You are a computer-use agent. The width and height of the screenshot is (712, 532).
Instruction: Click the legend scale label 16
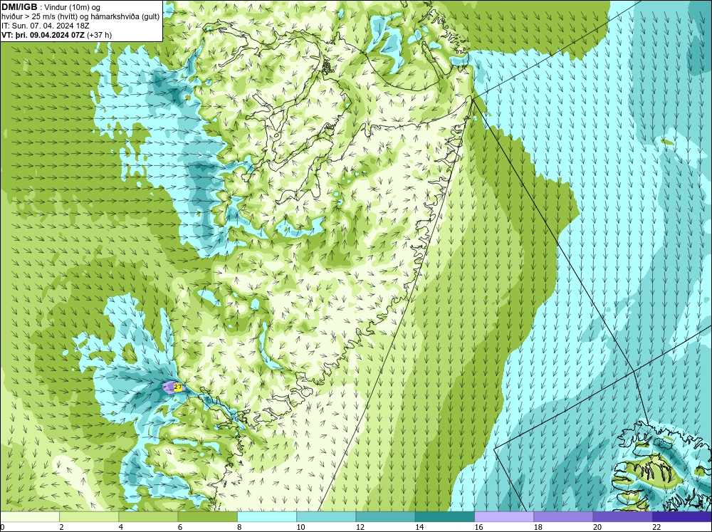tap(478, 527)
